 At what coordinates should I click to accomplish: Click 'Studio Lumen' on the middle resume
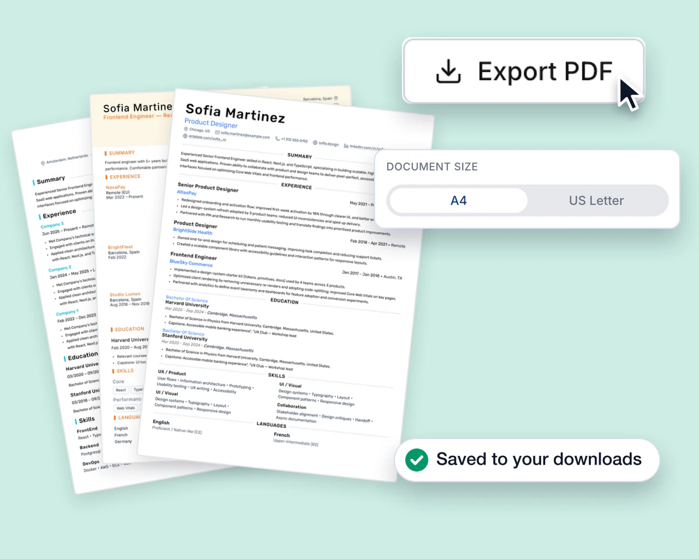[x=124, y=295]
